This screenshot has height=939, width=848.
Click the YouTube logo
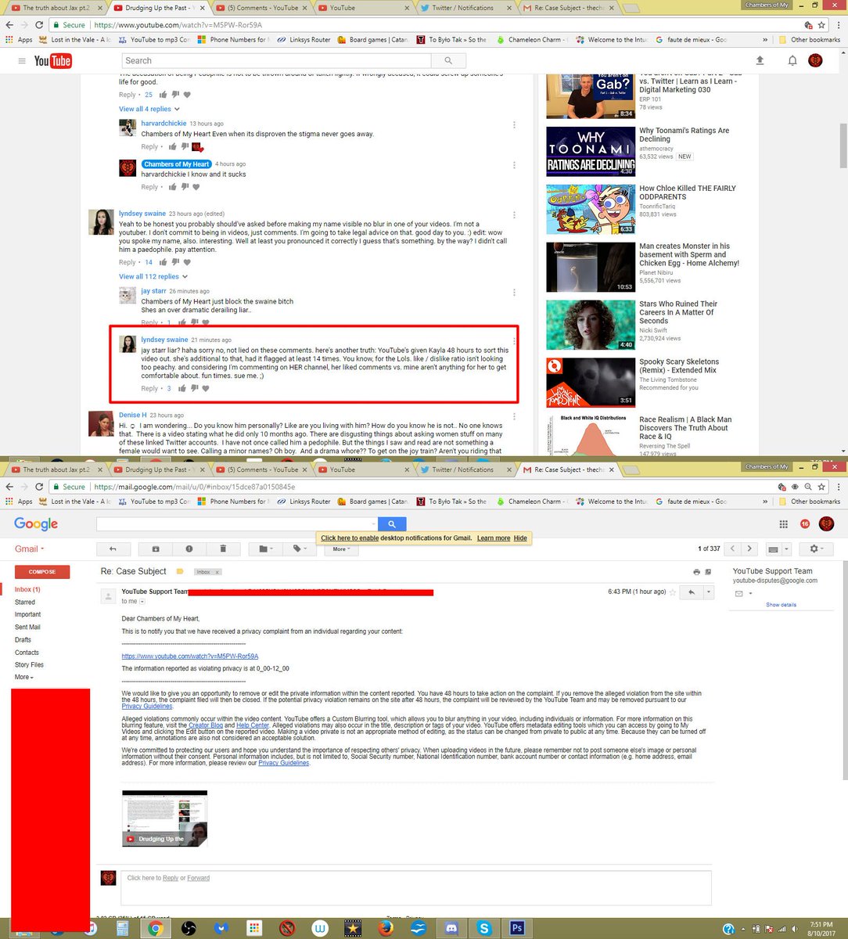[x=53, y=61]
